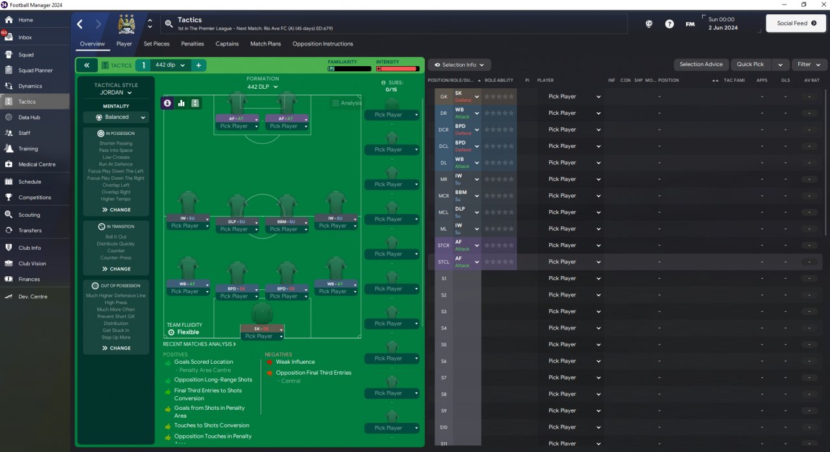
Task: Open the Filter dropdown
Action: pos(809,64)
